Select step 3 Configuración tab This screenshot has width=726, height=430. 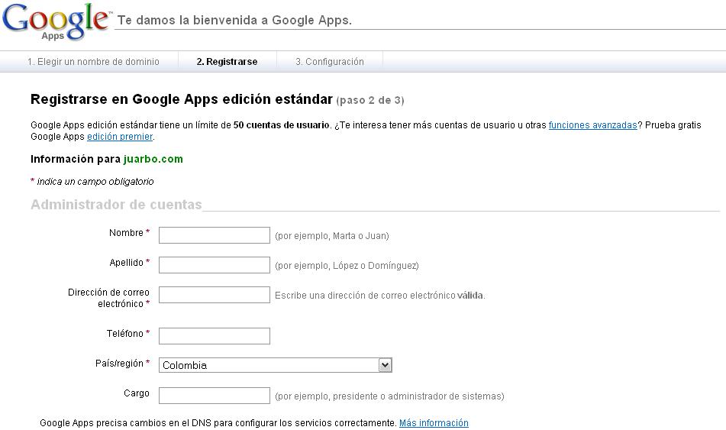click(330, 62)
